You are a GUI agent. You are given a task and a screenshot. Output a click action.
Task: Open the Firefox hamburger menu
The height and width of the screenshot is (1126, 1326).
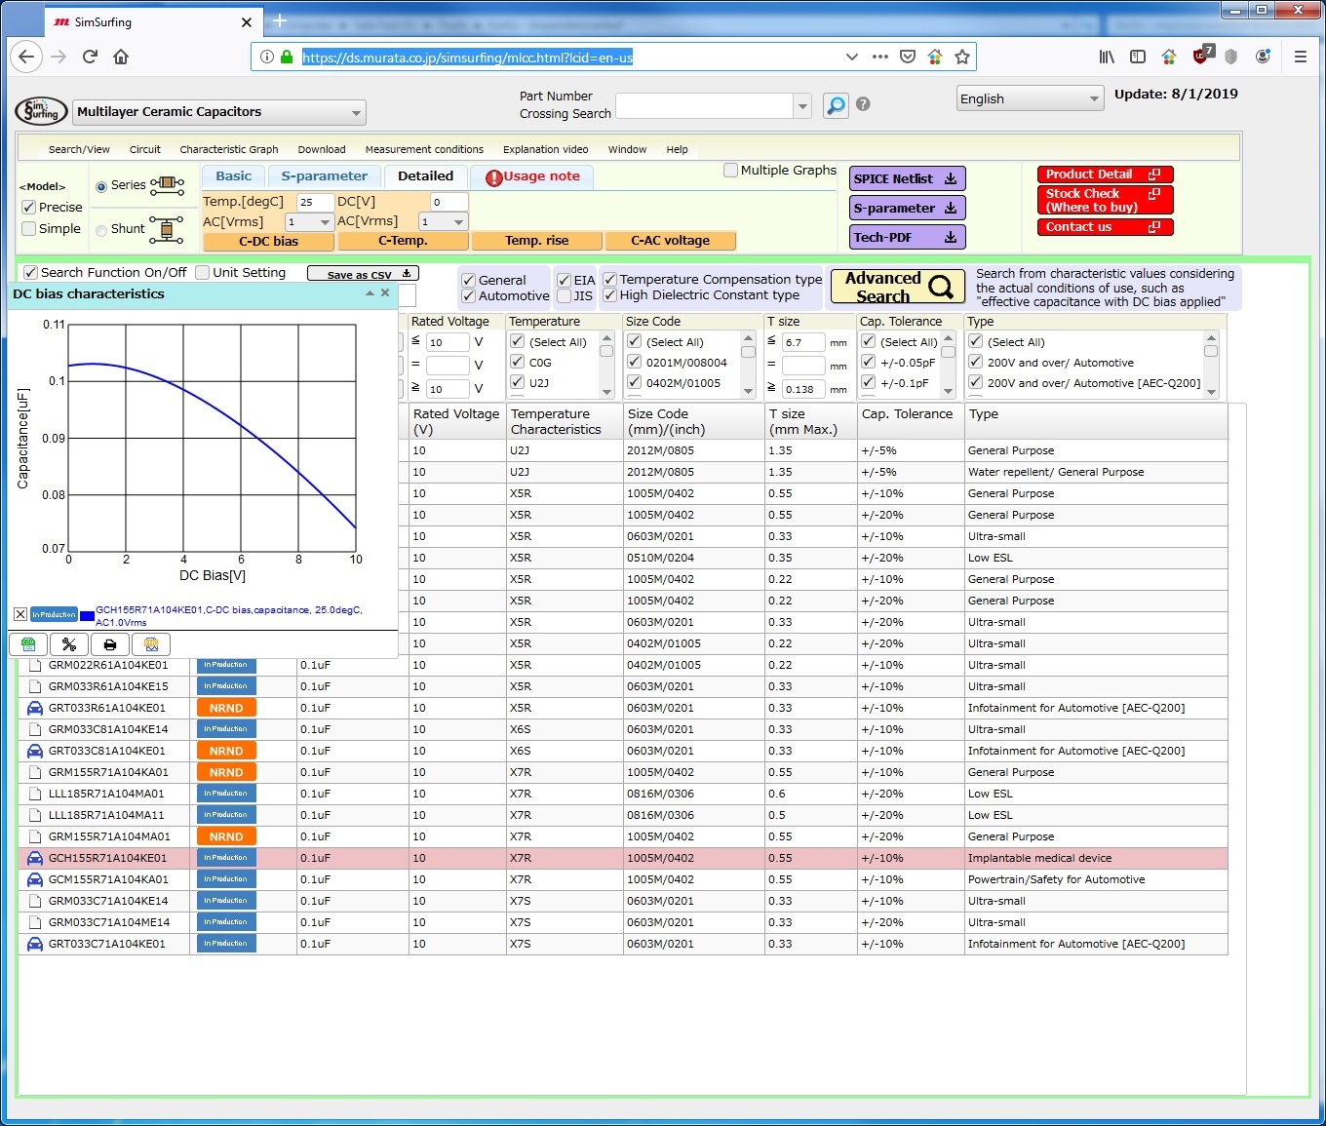[x=1301, y=57]
